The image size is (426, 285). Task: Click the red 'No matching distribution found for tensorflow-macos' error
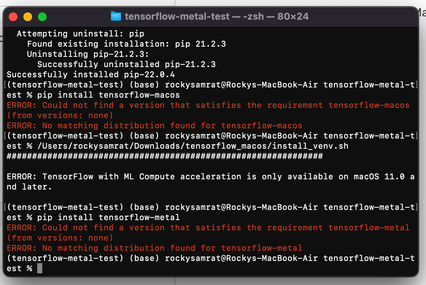[154, 126]
